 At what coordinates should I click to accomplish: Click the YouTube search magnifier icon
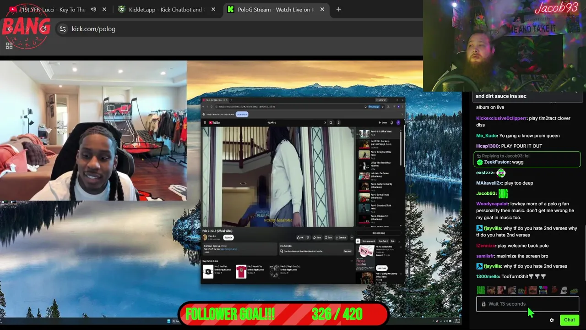click(331, 122)
